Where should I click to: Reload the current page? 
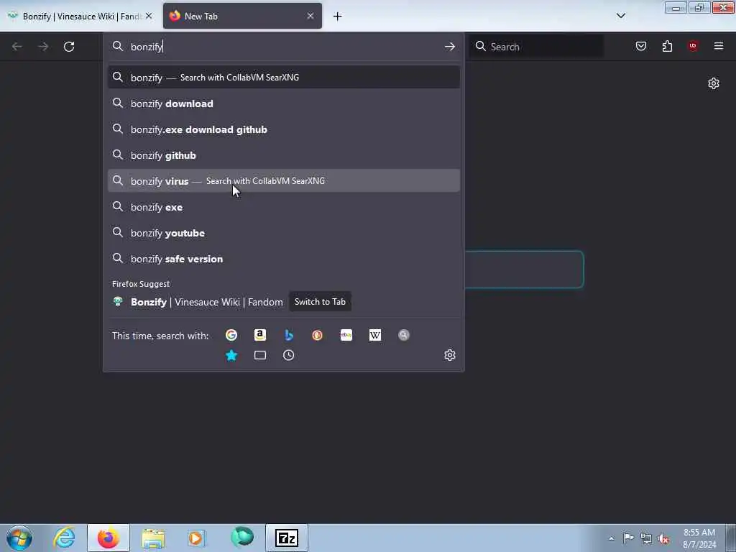[69, 47]
